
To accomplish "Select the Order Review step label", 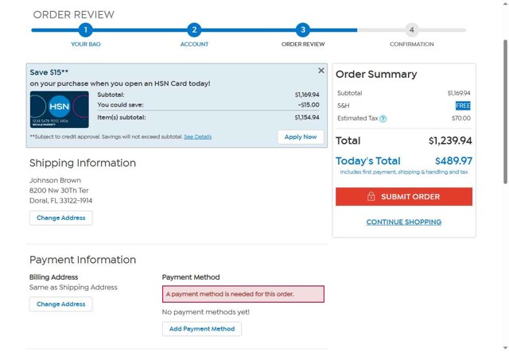I will point(303,44).
